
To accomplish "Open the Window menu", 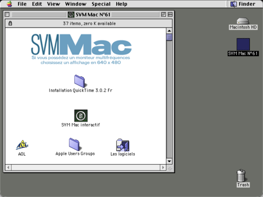I will click(x=76, y=4).
